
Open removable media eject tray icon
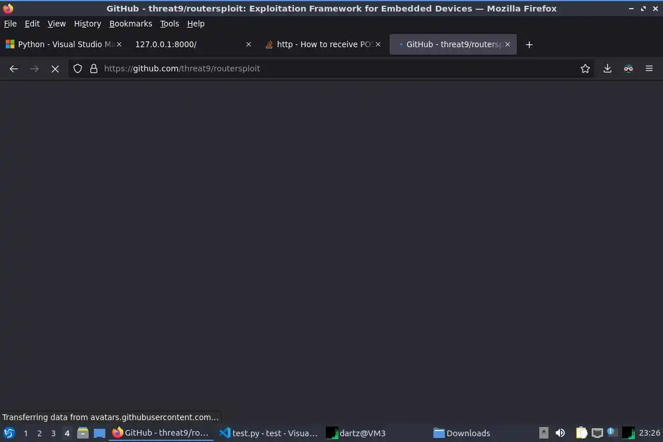[x=544, y=433]
